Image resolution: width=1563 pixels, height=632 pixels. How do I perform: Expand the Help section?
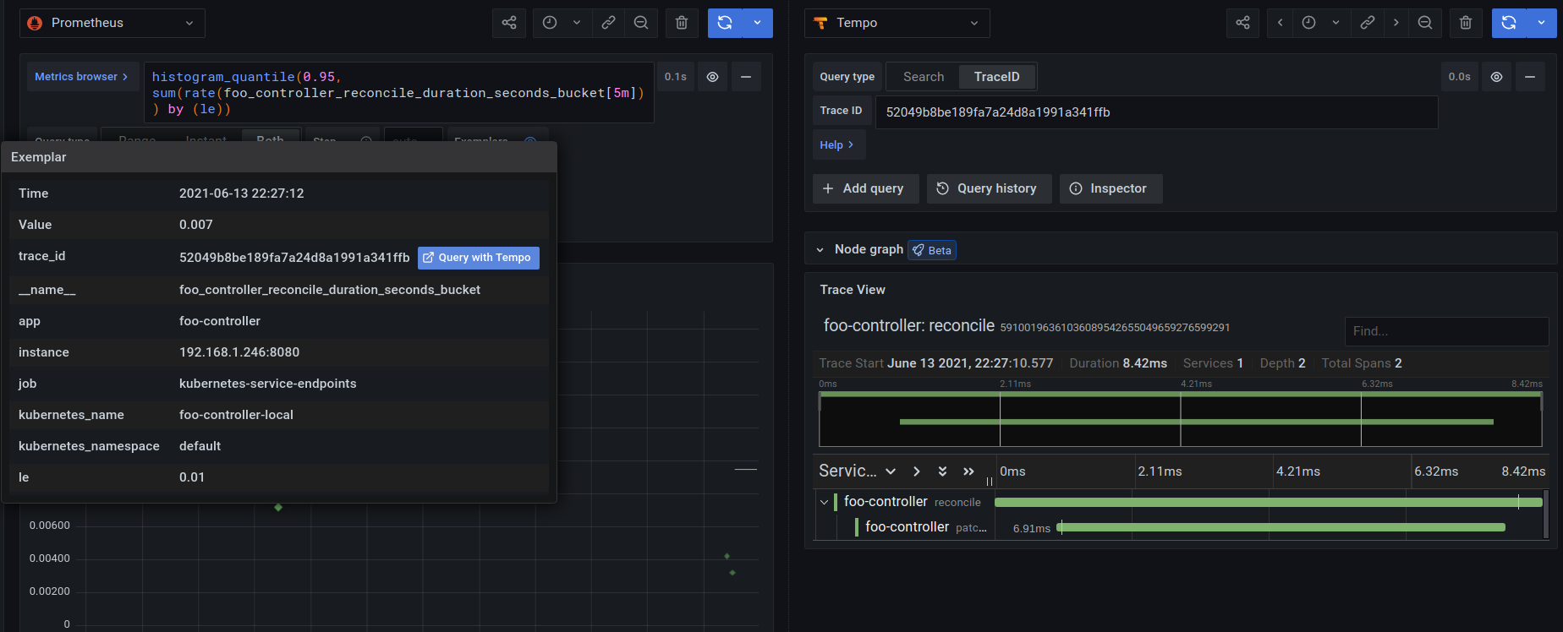[x=837, y=145]
